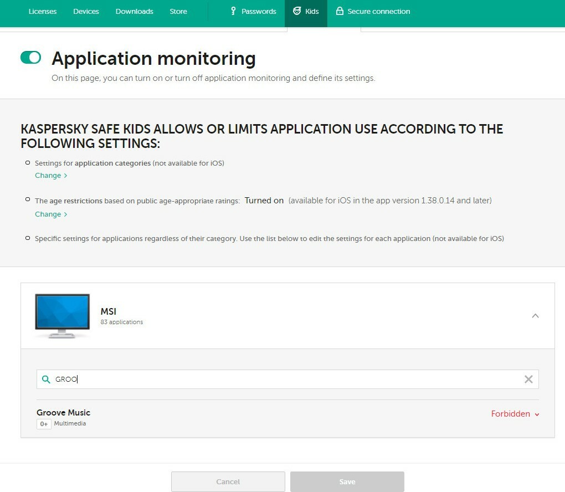
Task: Click the 83 applications count text
Action: (x=122, y=322)
